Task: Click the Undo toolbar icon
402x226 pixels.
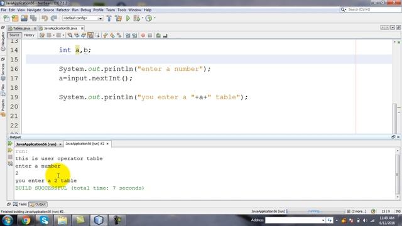Action: [45, 18]
